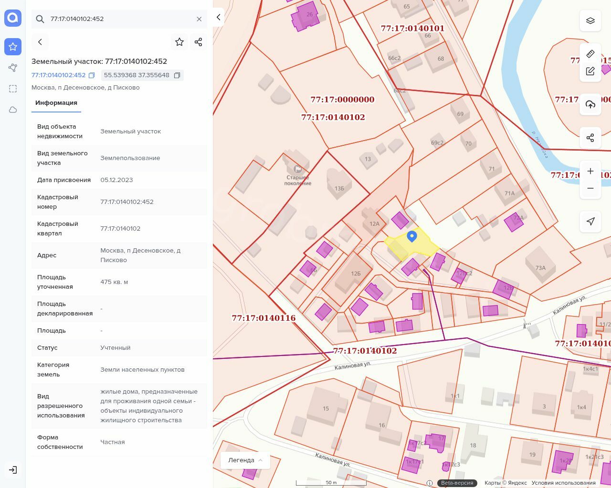The image size is (611, 488).
Task: Zoom in on the map
Action: [x=590, y=171]
